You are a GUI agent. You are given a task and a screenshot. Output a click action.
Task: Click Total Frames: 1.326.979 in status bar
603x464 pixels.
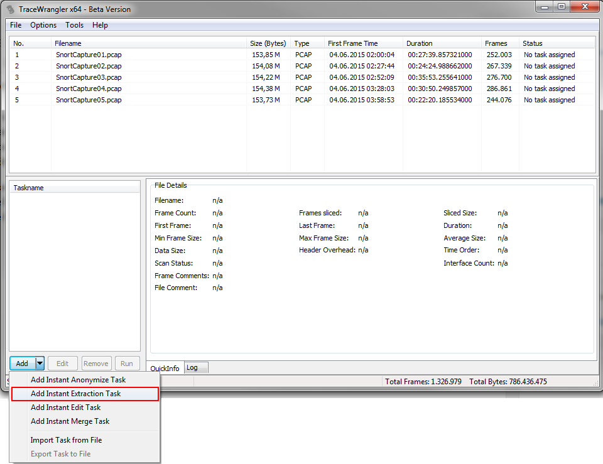tap(423, 382)
